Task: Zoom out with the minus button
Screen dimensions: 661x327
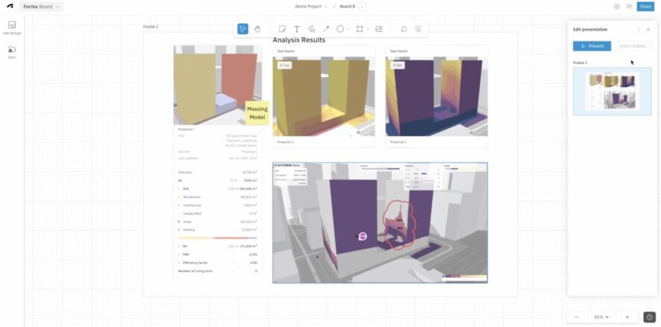Action: pos(576,317)
